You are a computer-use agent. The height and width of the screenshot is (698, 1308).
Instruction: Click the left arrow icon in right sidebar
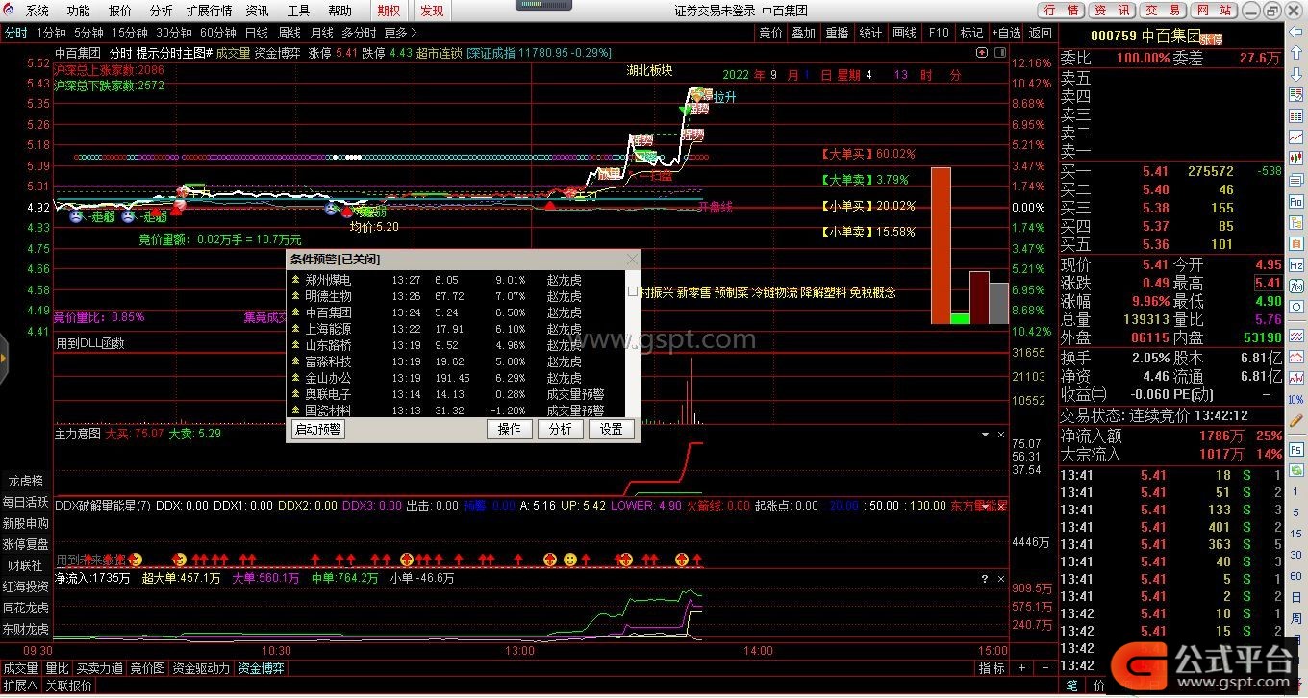(1295, 32)
